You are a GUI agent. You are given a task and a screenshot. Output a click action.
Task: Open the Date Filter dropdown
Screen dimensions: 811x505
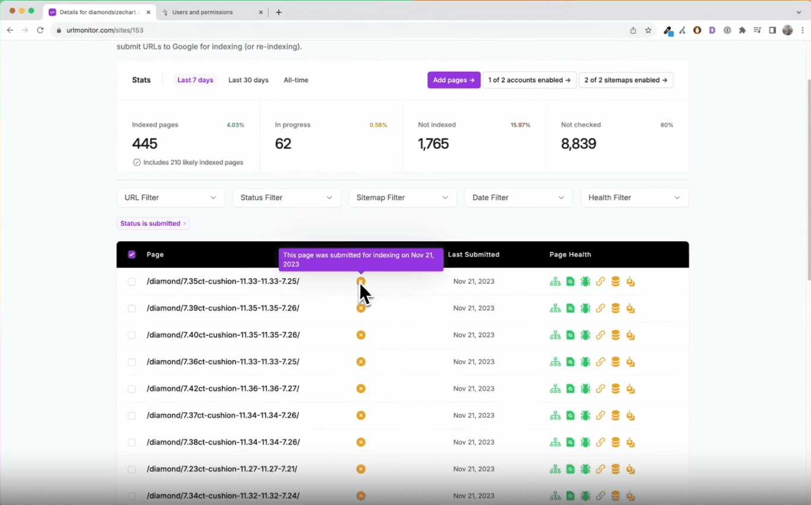[518, 197]
